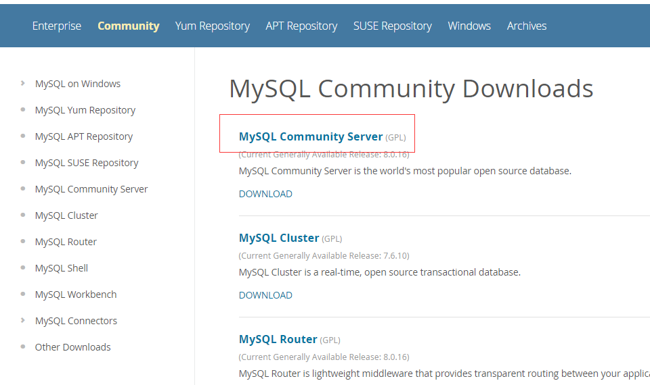Viewport: 650px width, 385px height.
Task: Open the Archives tab
Action: coord(527,26)
